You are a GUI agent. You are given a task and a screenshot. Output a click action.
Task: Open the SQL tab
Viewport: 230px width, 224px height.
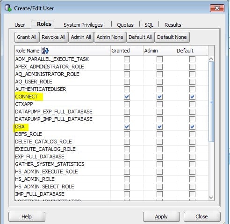tap(149, 25)
